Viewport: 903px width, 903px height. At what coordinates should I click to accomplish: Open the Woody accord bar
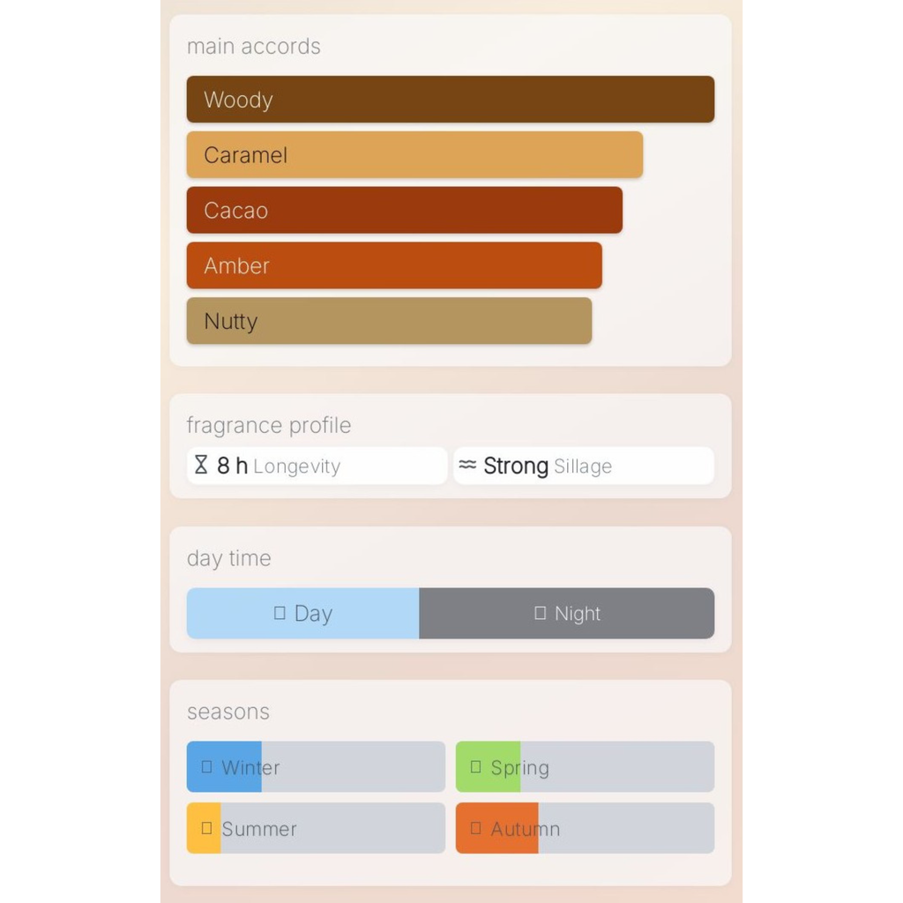pos(450,100)
